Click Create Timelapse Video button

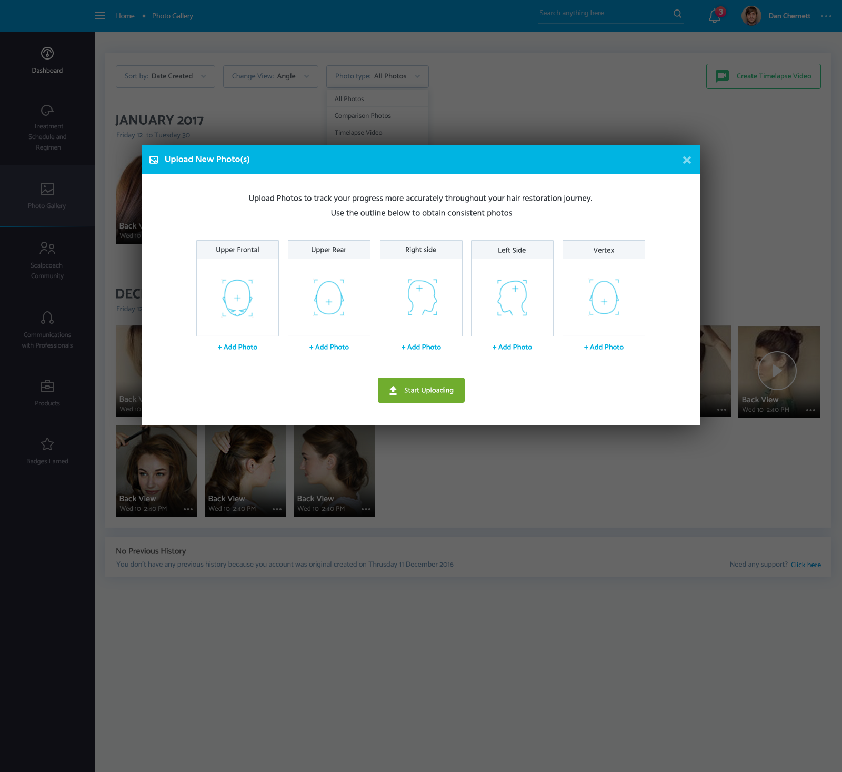763,76
